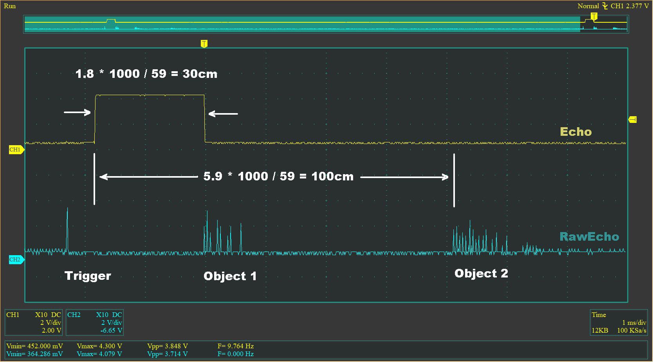Click the Run status indicator
653x362 pixels.
click(x=10, y=6)
